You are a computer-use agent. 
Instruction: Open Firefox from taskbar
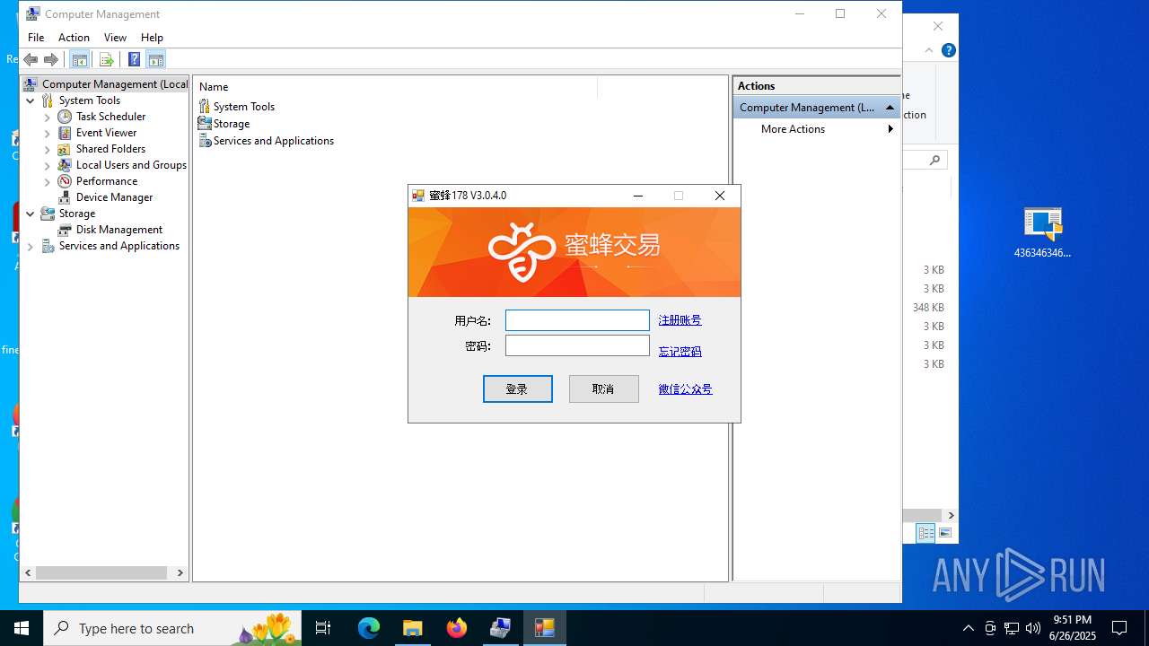click(457, 628)
